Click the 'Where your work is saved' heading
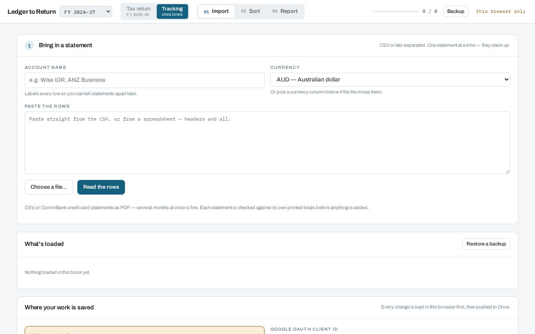 pyautogui.click(x=59, y=307)
